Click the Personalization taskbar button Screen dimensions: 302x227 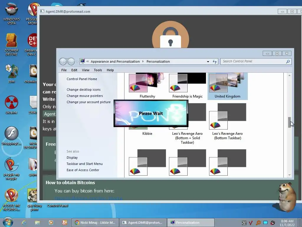pyautogui.click(x=191, y=223)
